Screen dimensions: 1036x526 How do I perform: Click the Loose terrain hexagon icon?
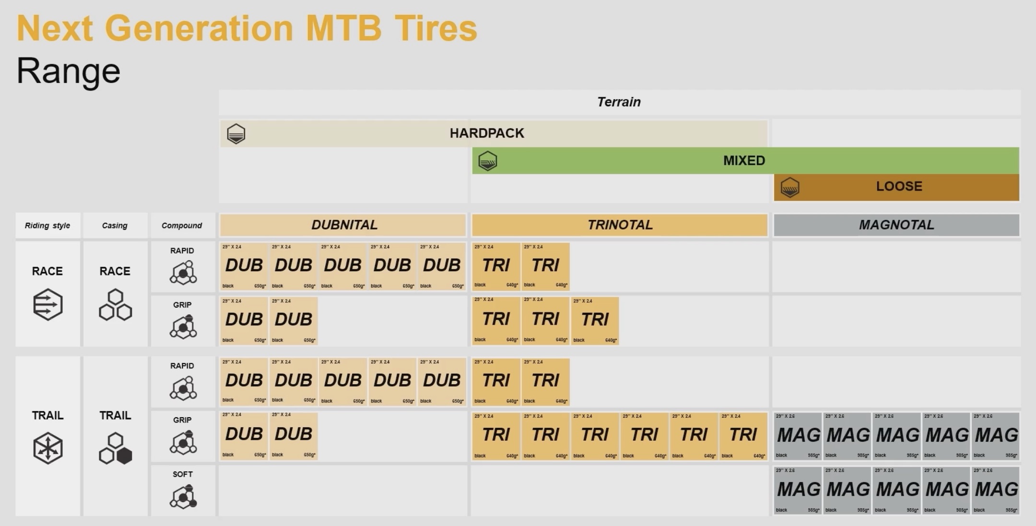point(790,187)
